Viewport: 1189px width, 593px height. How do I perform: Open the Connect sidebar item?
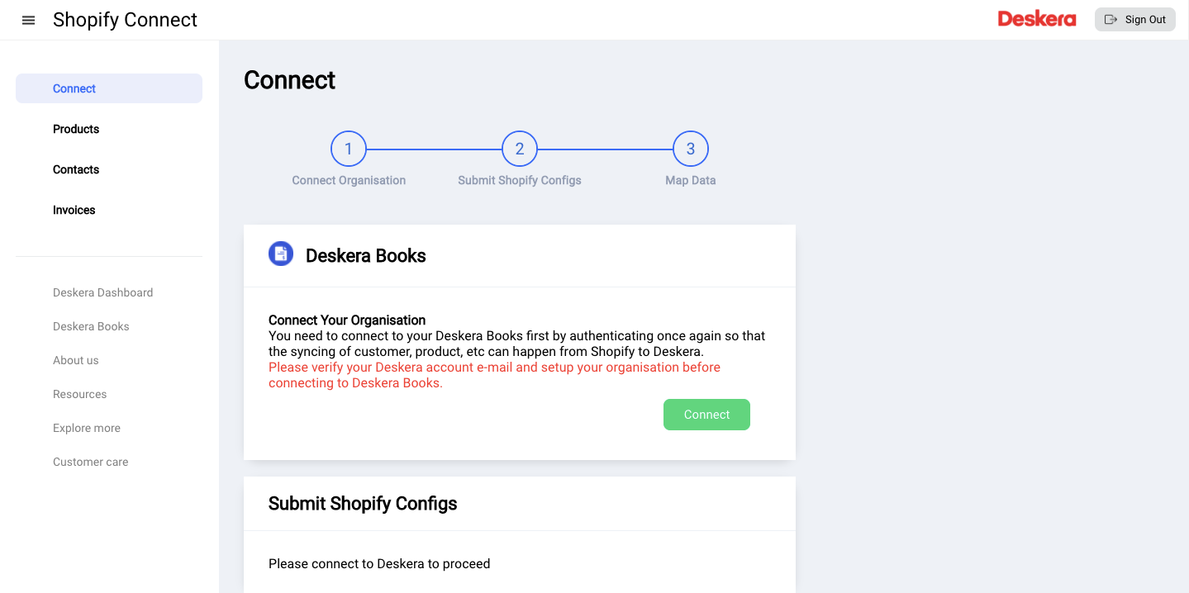tap(109, 88)
